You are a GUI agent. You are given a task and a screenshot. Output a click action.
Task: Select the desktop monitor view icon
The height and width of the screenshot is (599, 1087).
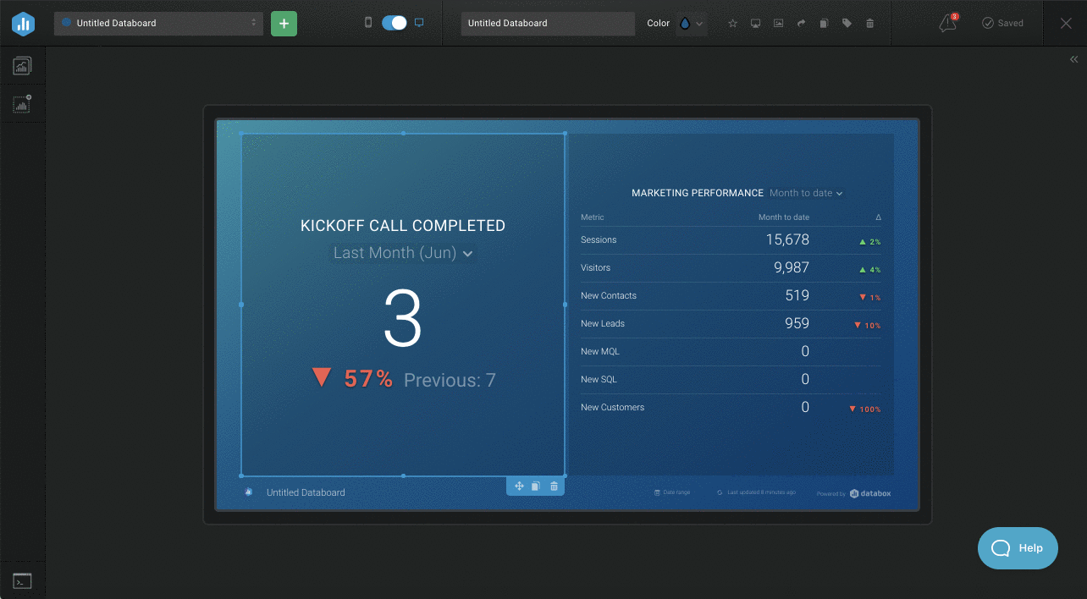pyautogui.click(x=419, y=23)
